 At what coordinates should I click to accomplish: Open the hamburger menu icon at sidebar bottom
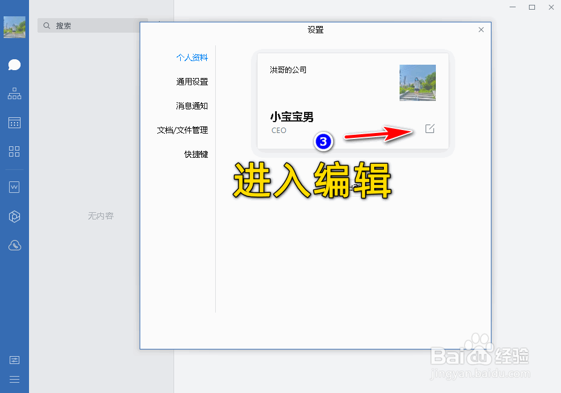(x=15, y=379)
